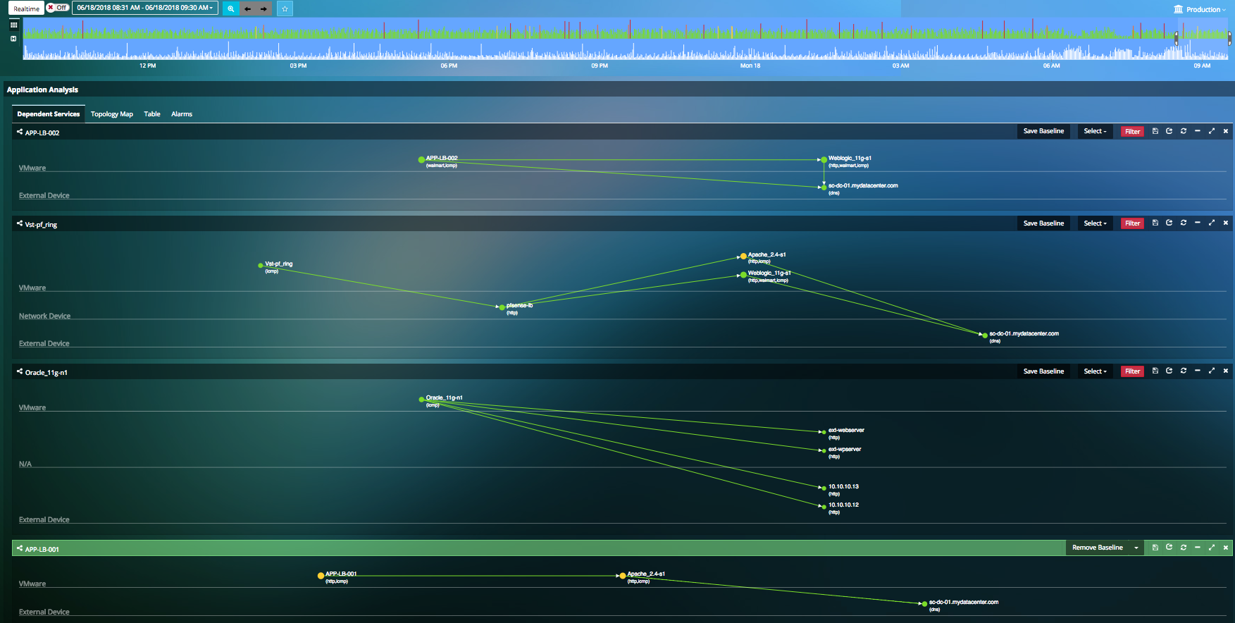Click Save Baseline in Vst-pf_ring panel
Viewport: 1235px width, 623px height.
click(x=1043, y=223)
